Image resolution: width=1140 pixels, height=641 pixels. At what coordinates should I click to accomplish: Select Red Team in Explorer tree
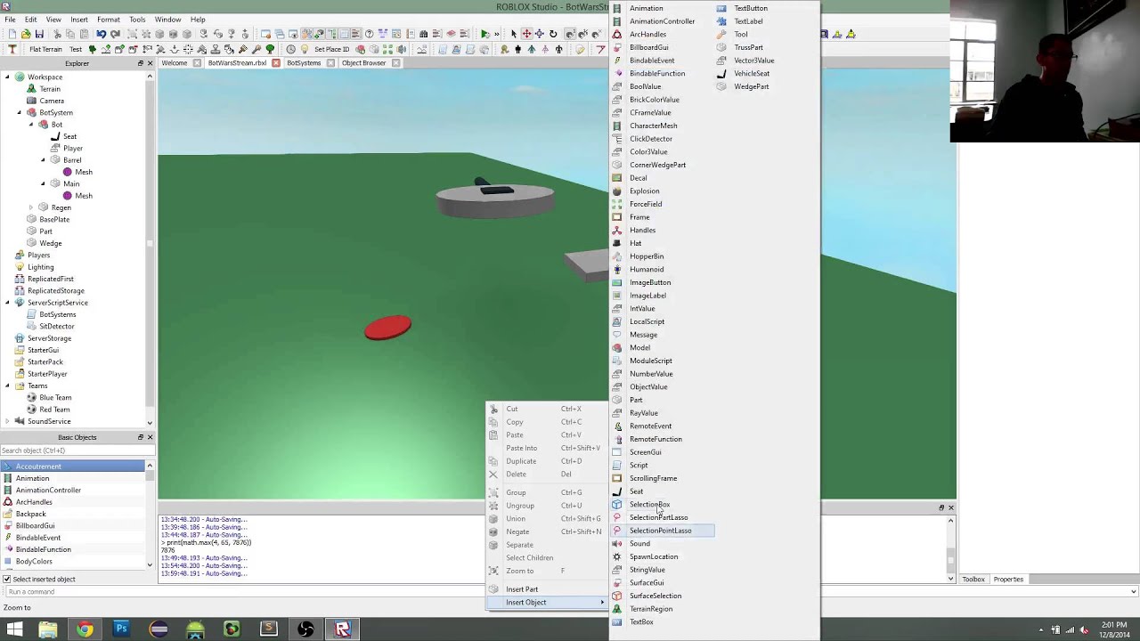(54, 410)
